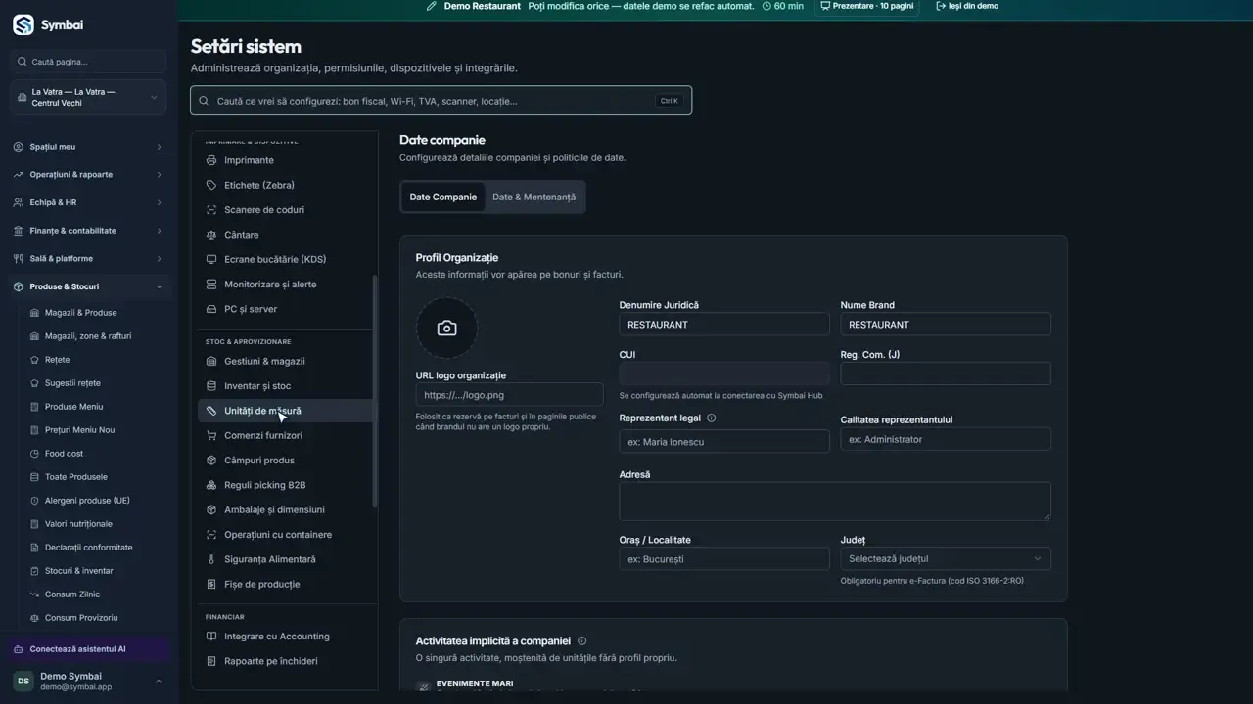The width and height of the screenshot is (1253, 704).
Task: Open the La Vatra location switcher
Action: (x=88, y=98)
